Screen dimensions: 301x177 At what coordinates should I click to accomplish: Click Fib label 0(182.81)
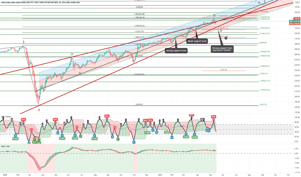pyautogui.click(x=139, y=105)
